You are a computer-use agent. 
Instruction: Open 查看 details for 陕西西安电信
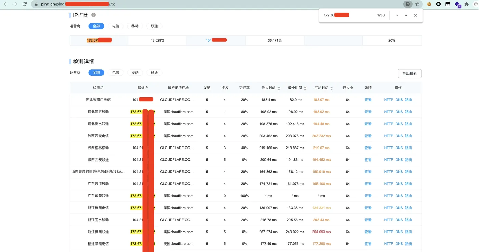pyautogui.click(x=368, y=136)
